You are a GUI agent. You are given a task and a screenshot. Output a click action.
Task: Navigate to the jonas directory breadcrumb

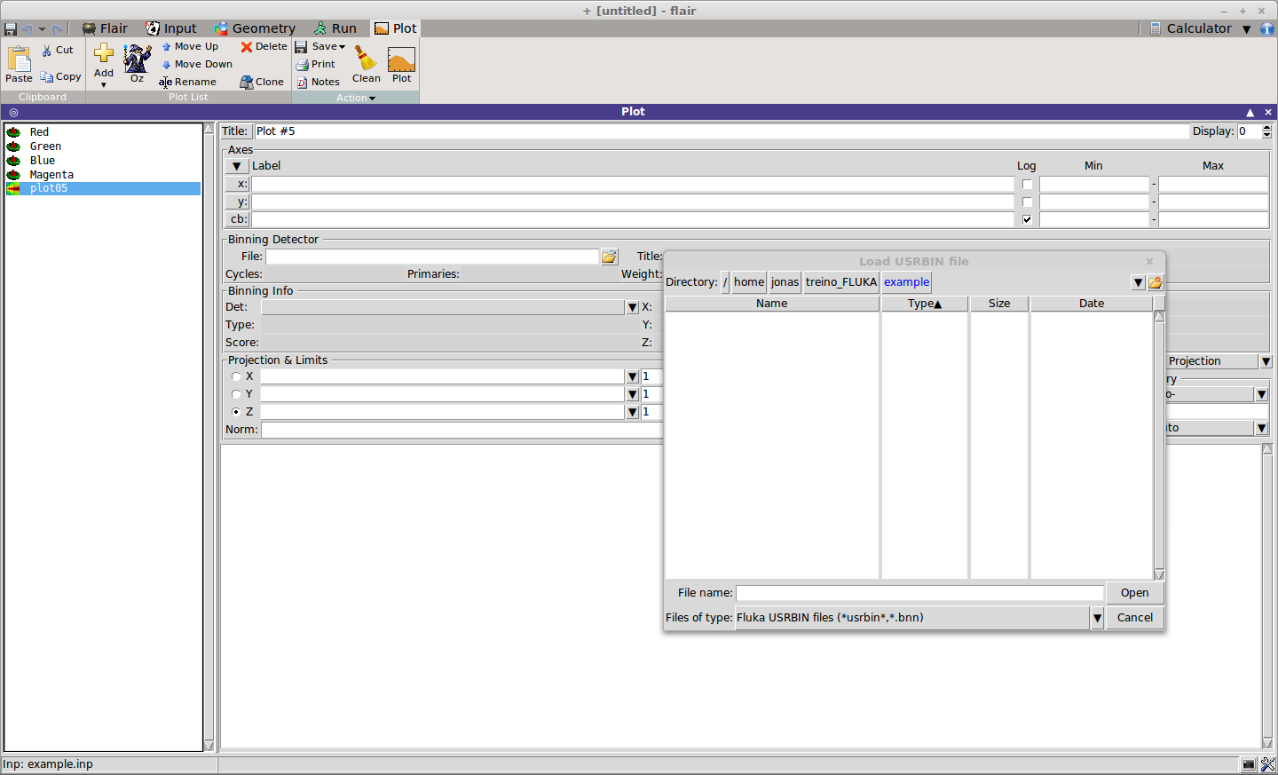point(785,282)
